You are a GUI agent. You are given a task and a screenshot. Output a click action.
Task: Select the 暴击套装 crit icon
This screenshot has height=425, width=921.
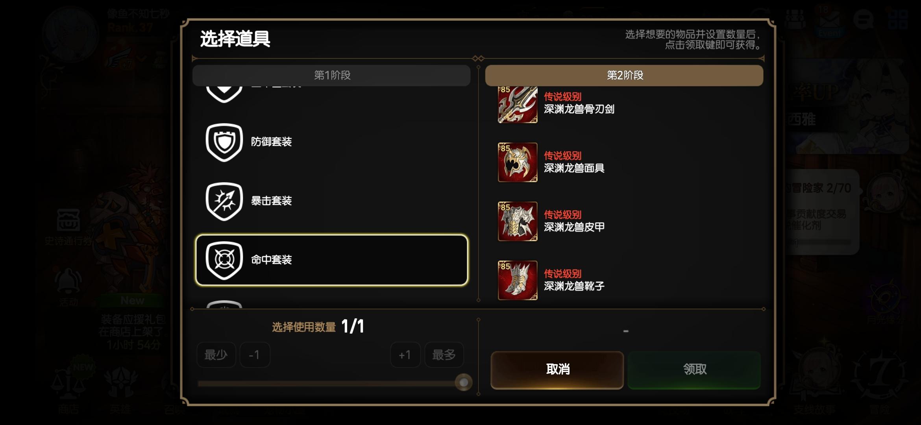click(x=224, y=201)
